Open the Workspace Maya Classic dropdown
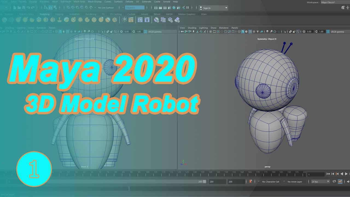350x197 pixels. tap(335, 2)
